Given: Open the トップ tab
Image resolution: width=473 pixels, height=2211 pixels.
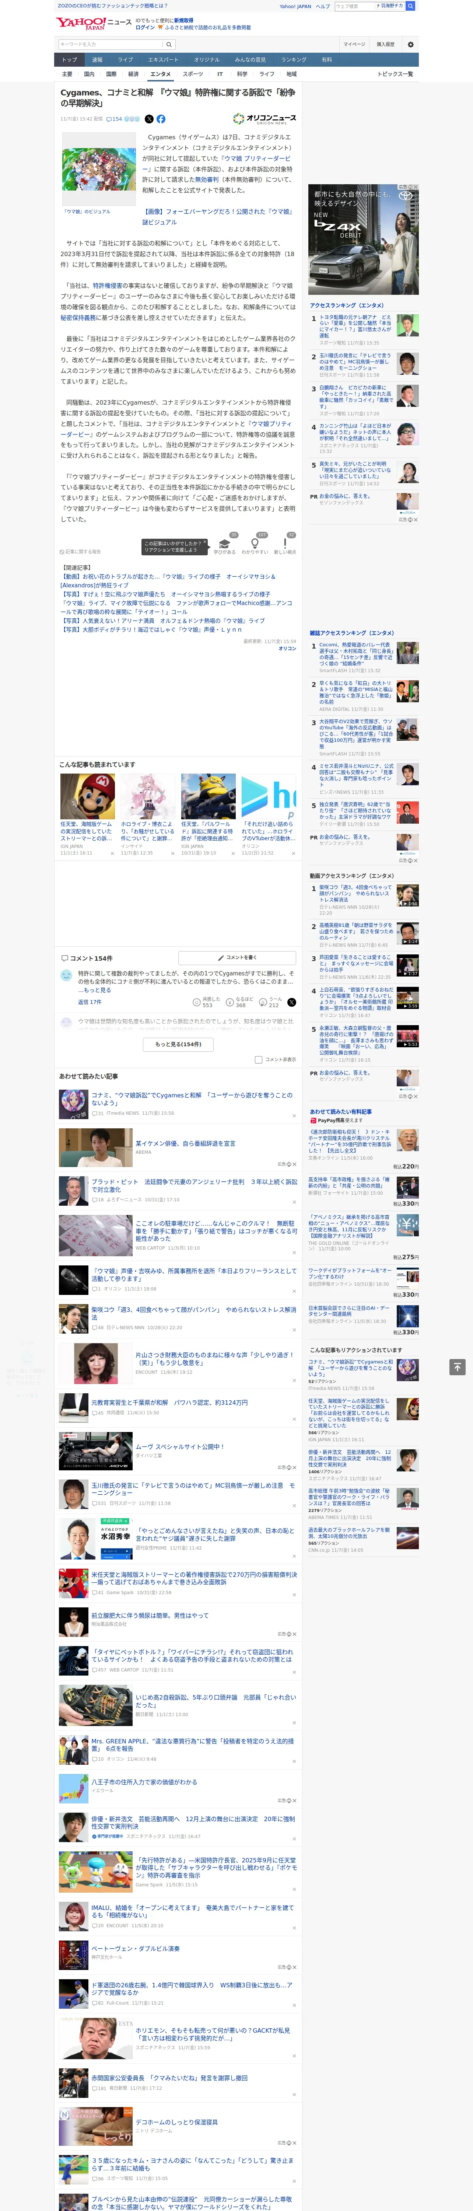Looking at the screenshot, I should [70, 59].
